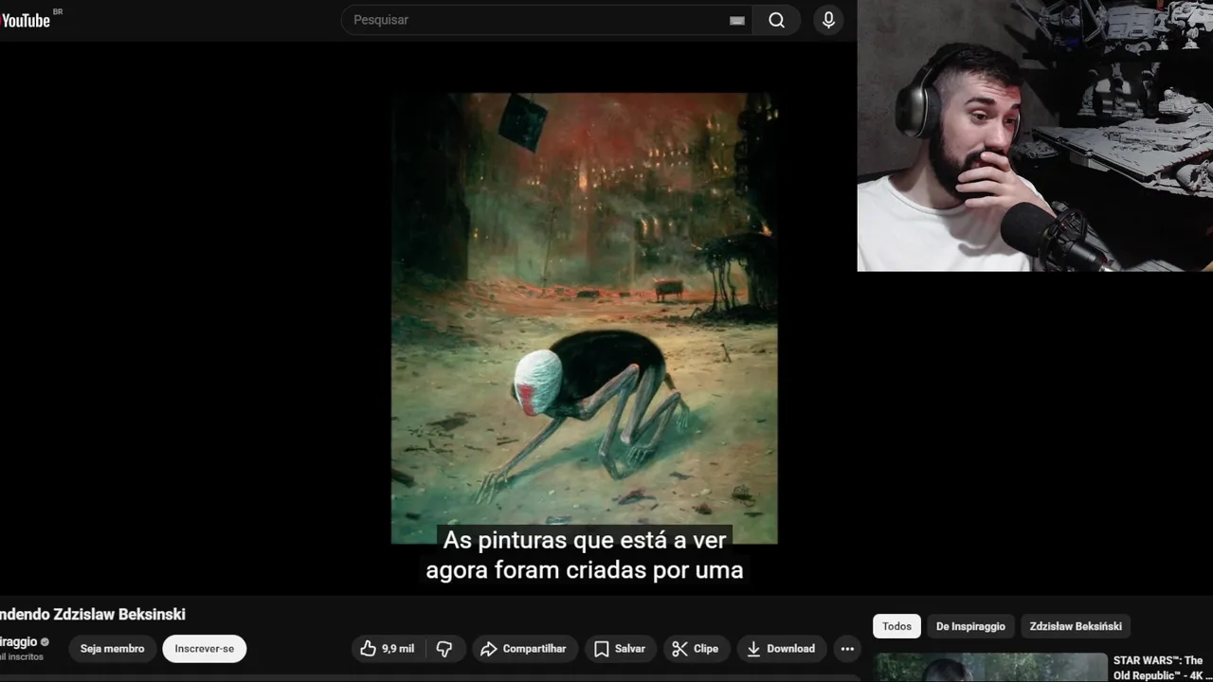Like the video showing 9,9 mil
Image resolution: width=1213 pixels, height=682 pixels.
[387, 649]
